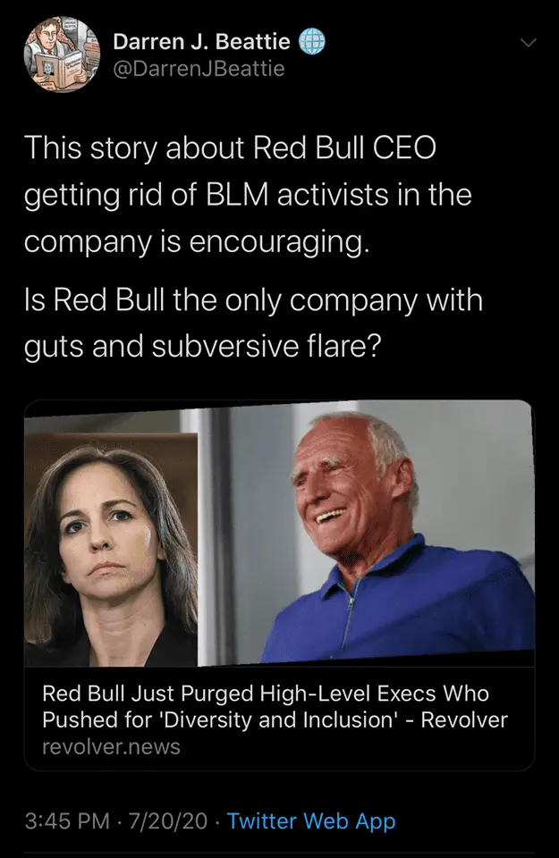The height and width of the screenshot is (858, 559).
Task: Open Darren J. Beattie's profile avatar
Action: [62, 55]
